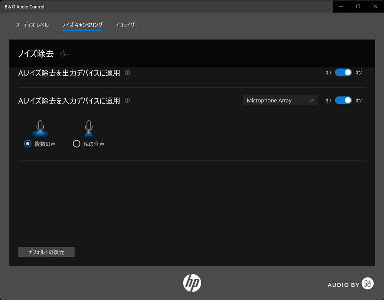Screen dimensions: 384x300
Task: Open the イコライザー tab
Action: [x=127, y=25]
